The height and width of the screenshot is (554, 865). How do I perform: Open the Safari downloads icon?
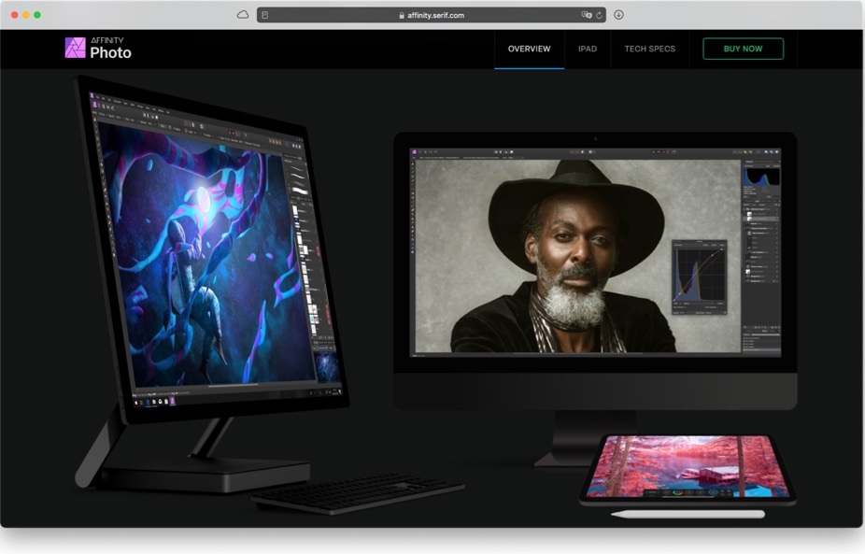[x=618, y=15]
